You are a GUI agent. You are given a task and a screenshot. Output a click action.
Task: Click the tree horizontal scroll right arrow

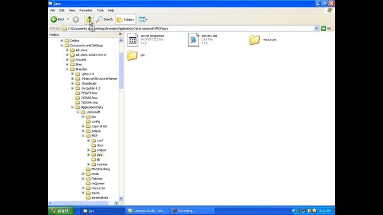pyautogui.click(x=116, y=203)
